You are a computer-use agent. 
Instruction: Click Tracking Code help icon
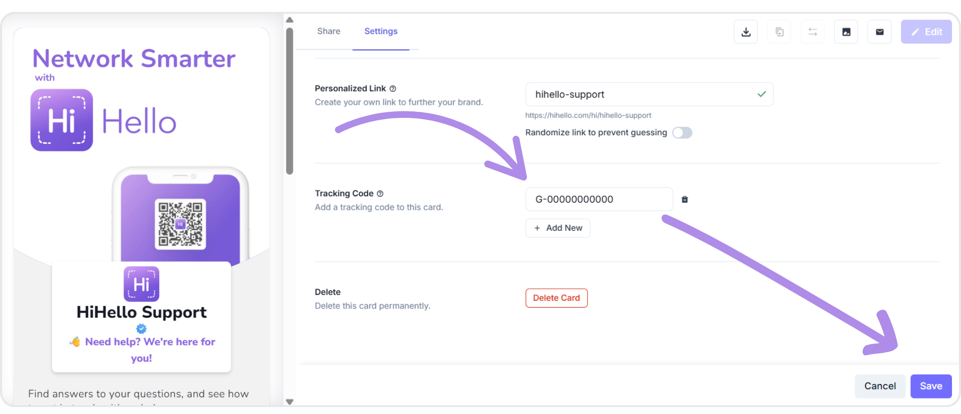tap(380, 193)
